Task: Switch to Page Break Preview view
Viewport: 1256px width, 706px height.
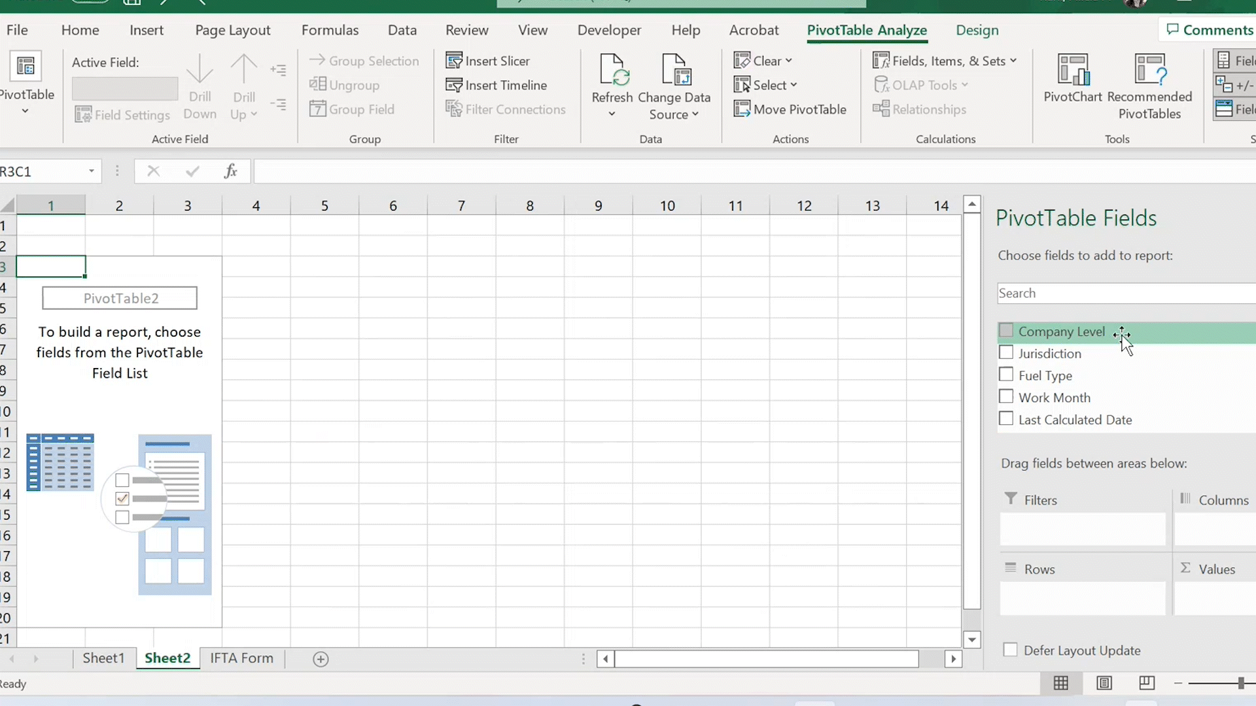Action: click(1147, 683)
